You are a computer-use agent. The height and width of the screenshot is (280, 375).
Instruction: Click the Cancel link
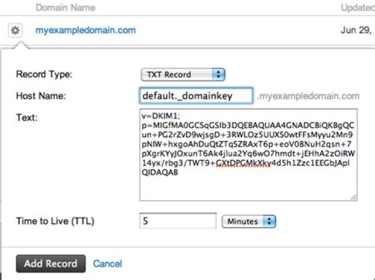click(107, 263)
